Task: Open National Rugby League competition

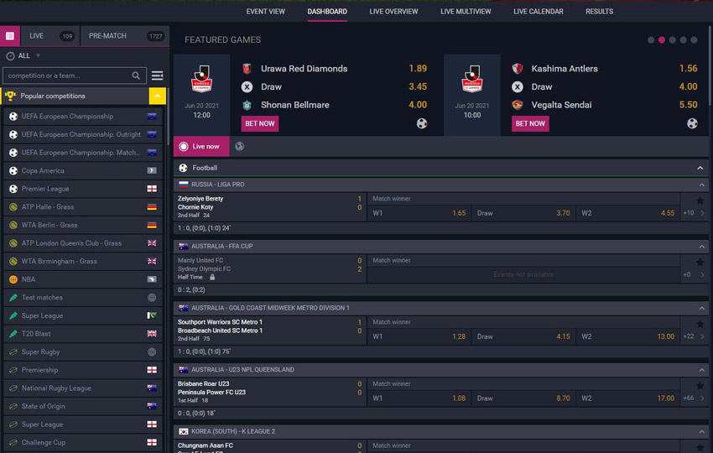Action: coord(83,388)
